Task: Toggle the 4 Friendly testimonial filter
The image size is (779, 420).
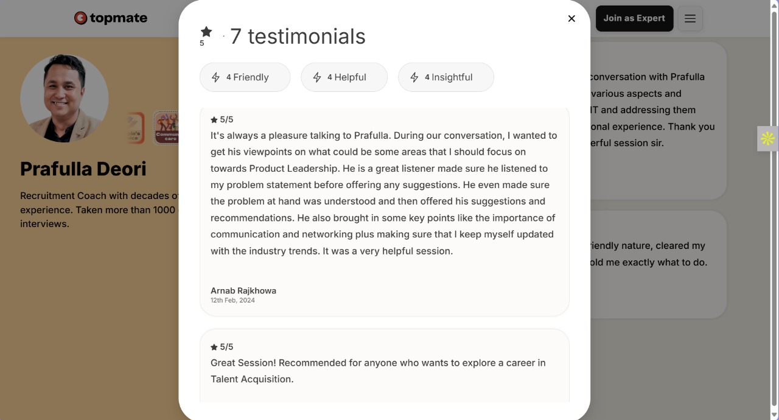Action: point(245,77)
